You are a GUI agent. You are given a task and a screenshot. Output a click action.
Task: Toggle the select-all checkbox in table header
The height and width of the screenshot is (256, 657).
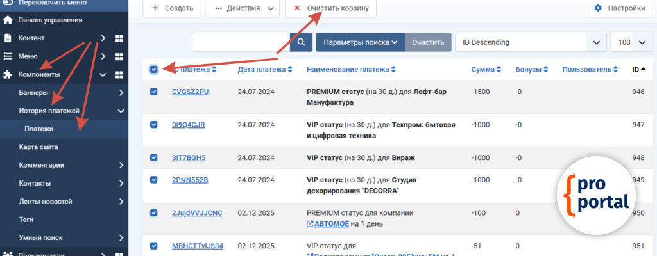154,69
